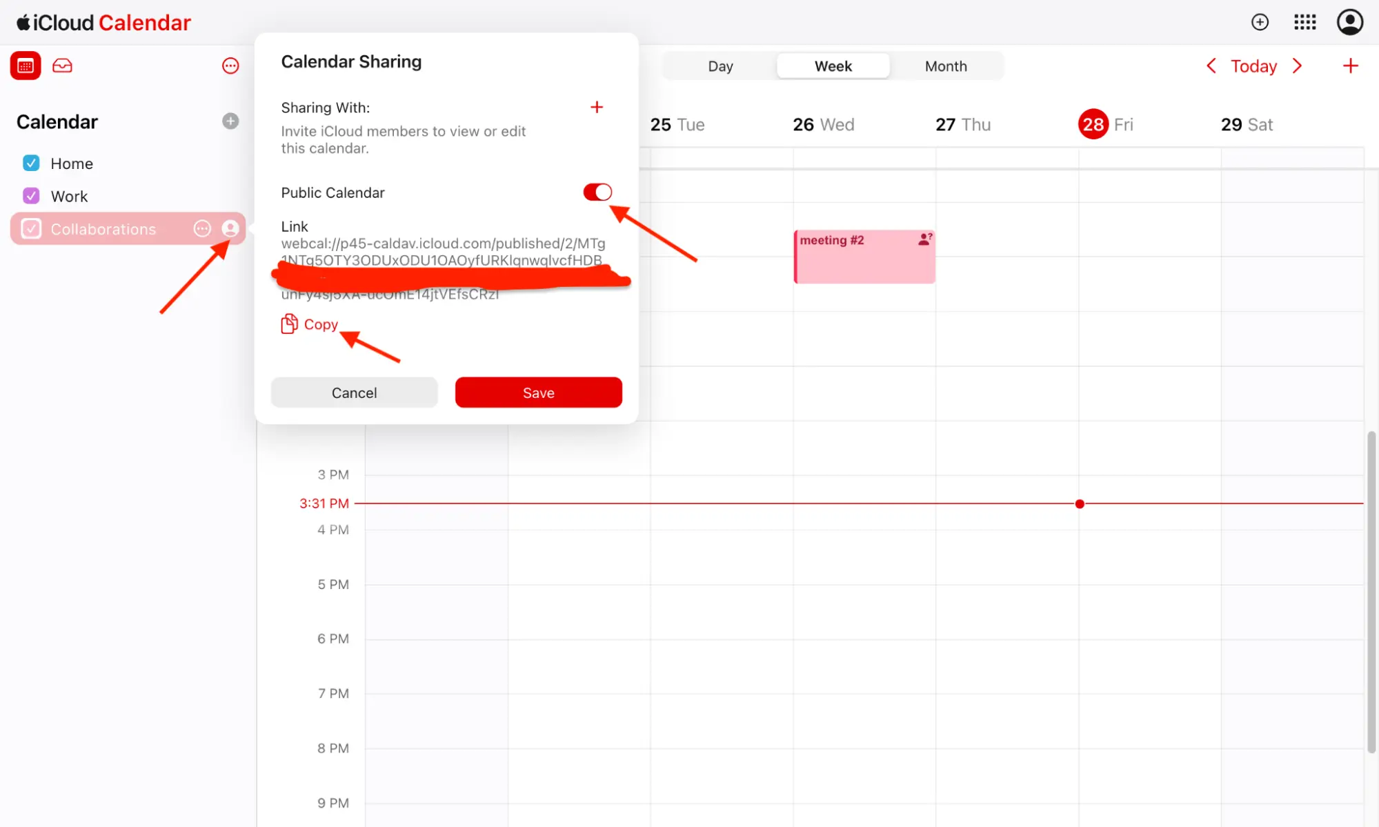Viewport: 1379px width, 827px height.
Task: Click Save in Calendar Sharing dialog
Action: point(539,392)
